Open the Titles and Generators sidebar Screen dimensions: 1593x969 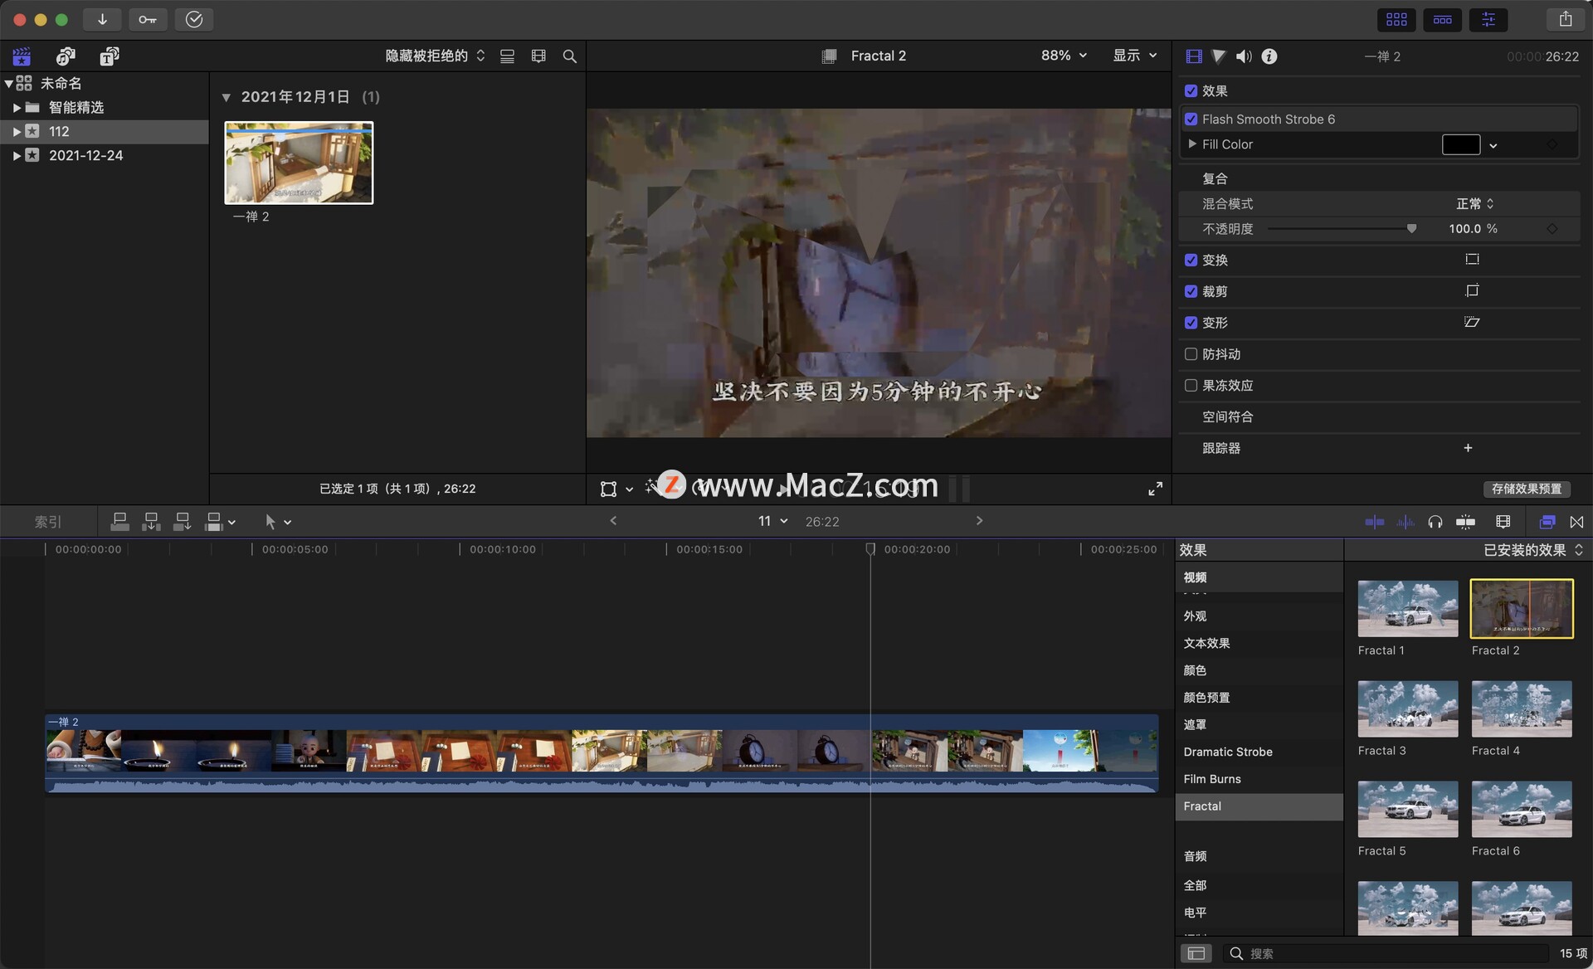click(x=109, y=56)
